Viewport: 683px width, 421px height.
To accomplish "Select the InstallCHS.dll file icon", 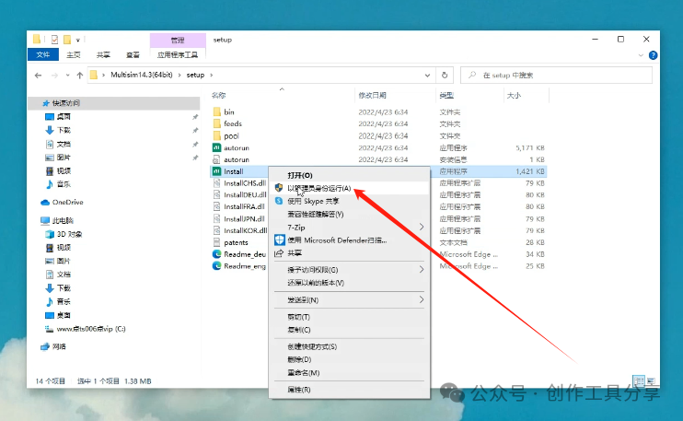I will click(x=216, y=183).
